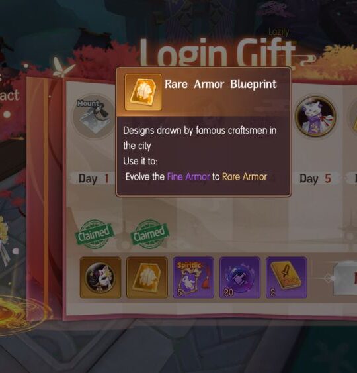
Task: Click the golden armor blueprint reward slot
Action: (x=147, y=278)
